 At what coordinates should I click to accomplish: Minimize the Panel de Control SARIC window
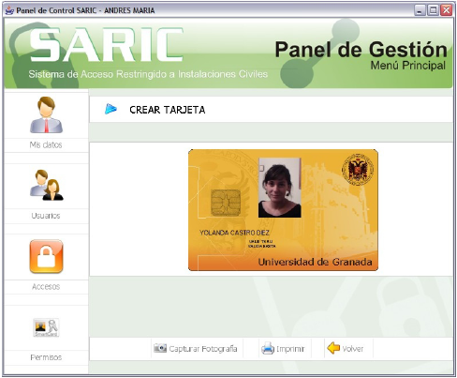click(420, 10)
